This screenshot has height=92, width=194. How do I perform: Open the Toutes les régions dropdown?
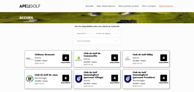click(x=107, y=34)
